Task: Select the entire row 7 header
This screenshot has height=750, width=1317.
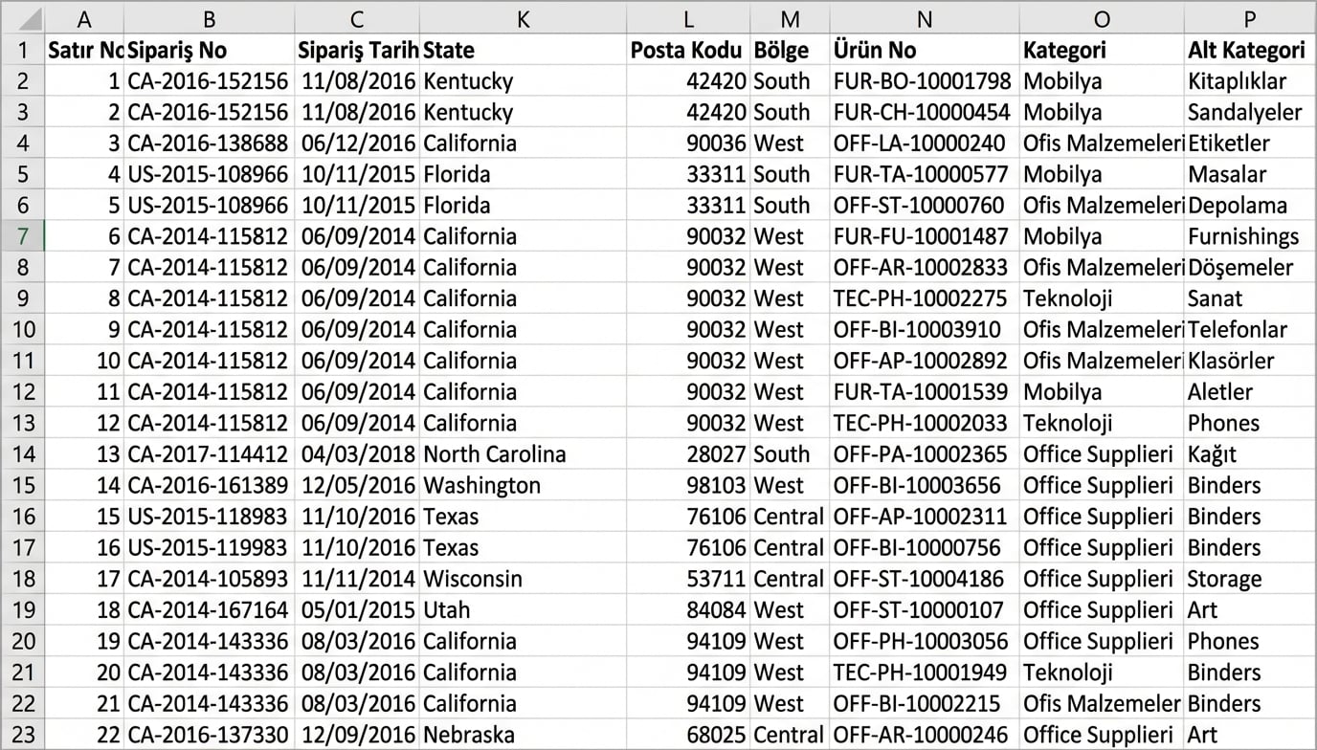Action: 23,236
